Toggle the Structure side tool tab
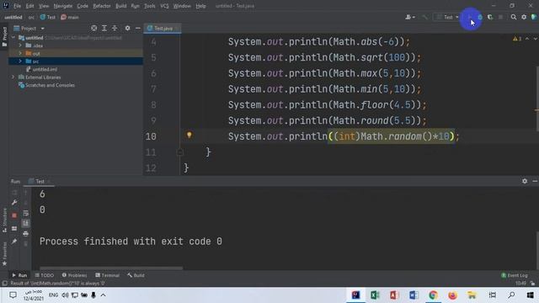The image size is (539, 303). (x=4, y=220)
